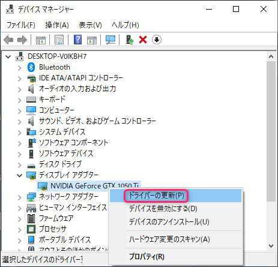Expand the ディスク ドライブ category
Screen dimensions: 278x267
coord(19,164)
